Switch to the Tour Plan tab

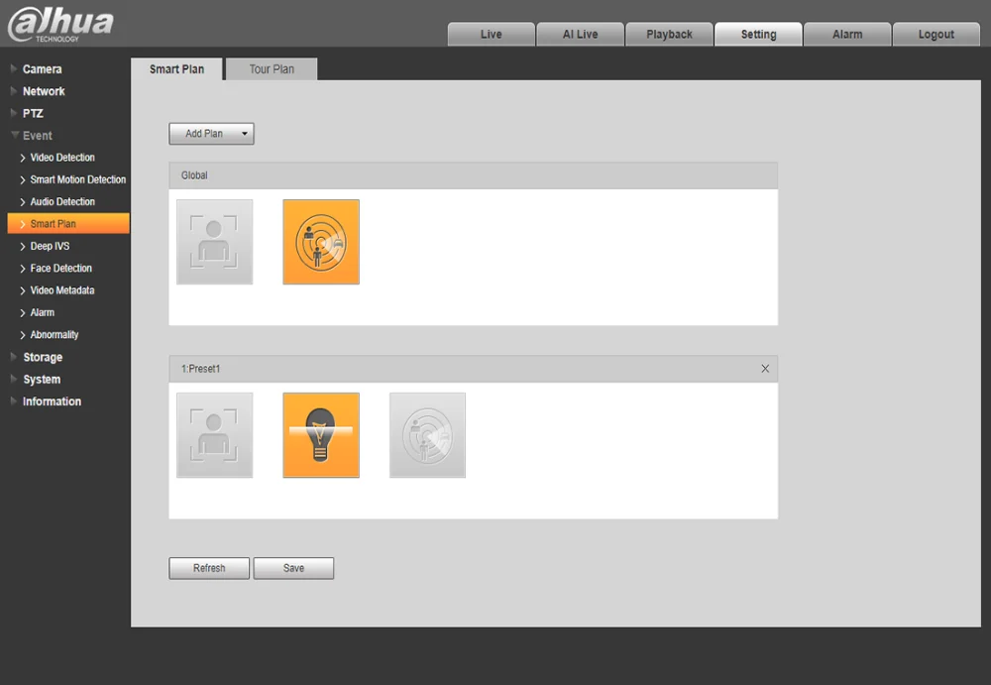coord(272,69)
